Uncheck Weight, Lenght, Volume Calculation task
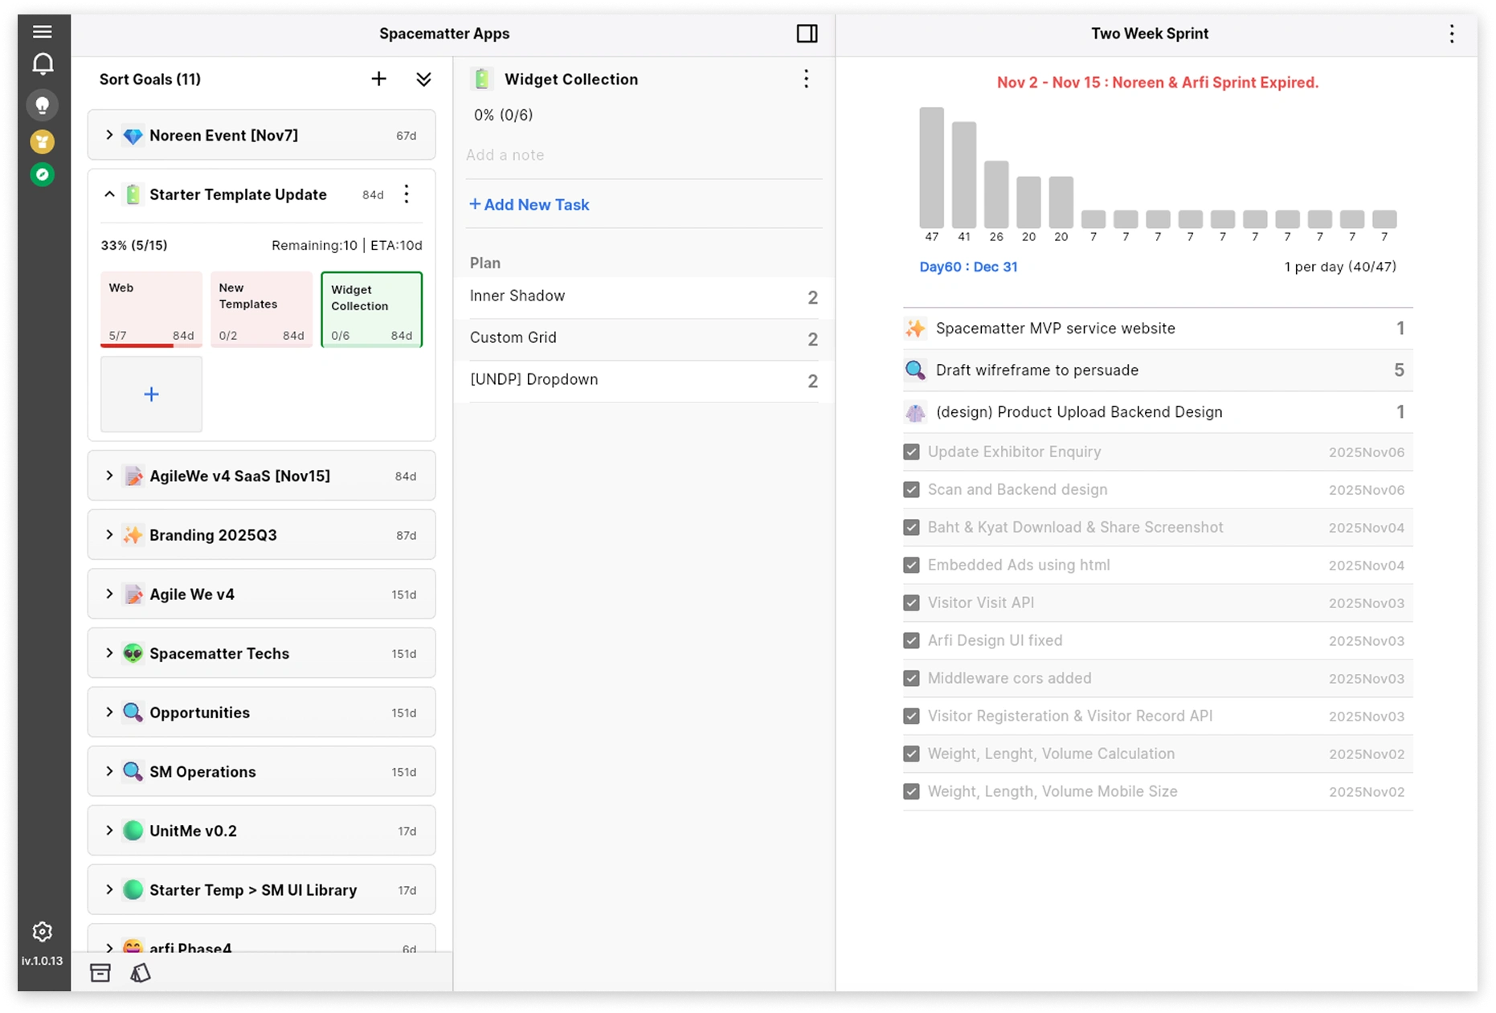 click(911, 754)
